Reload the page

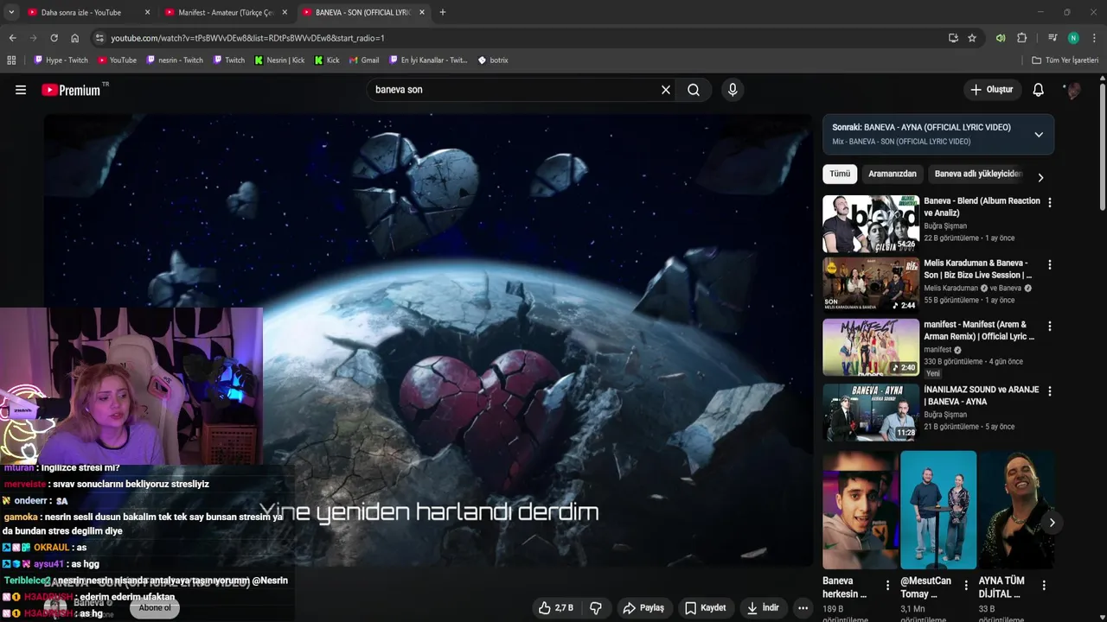click(x=54, y=38)
